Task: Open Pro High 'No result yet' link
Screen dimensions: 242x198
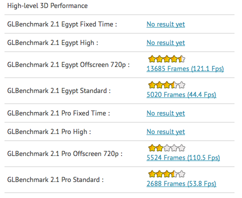Action: click(165, 132)
